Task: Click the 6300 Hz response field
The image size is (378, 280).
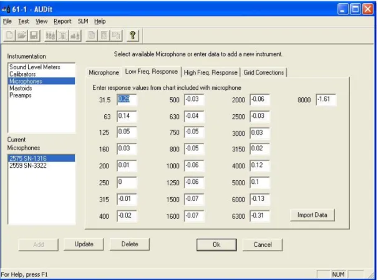Action: (x=260, y=216)
